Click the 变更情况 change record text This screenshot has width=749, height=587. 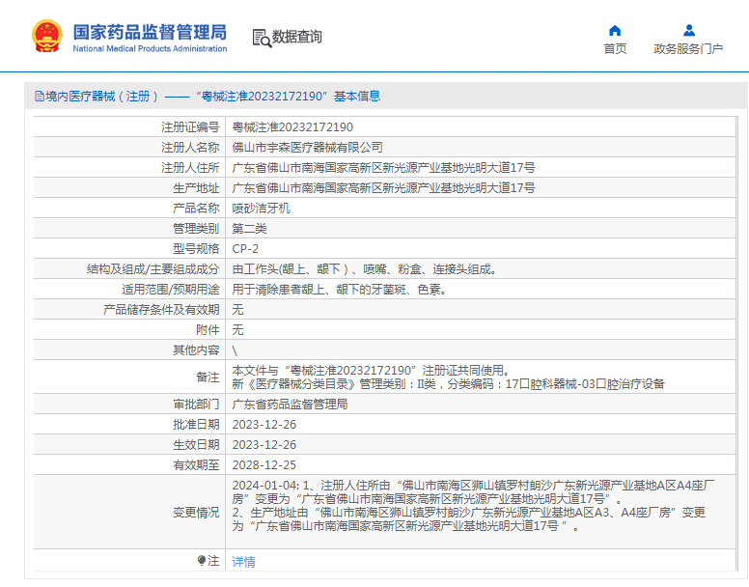pos(473,506)
